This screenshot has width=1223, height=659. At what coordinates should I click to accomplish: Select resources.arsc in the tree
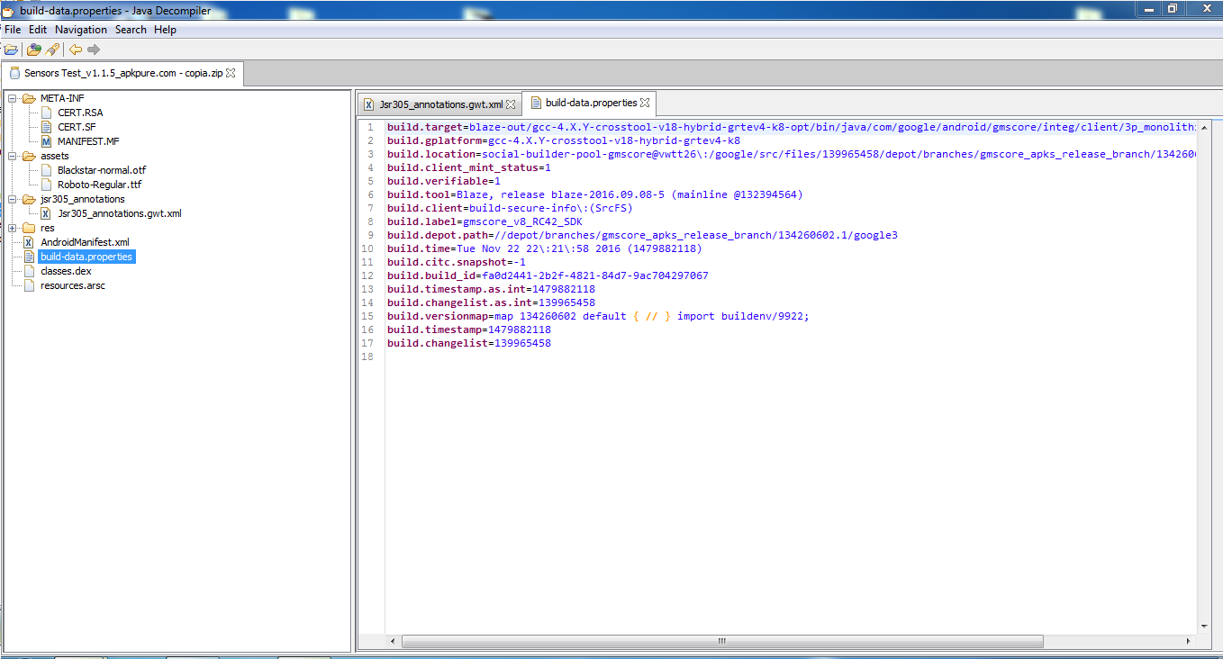click(73, 285)
